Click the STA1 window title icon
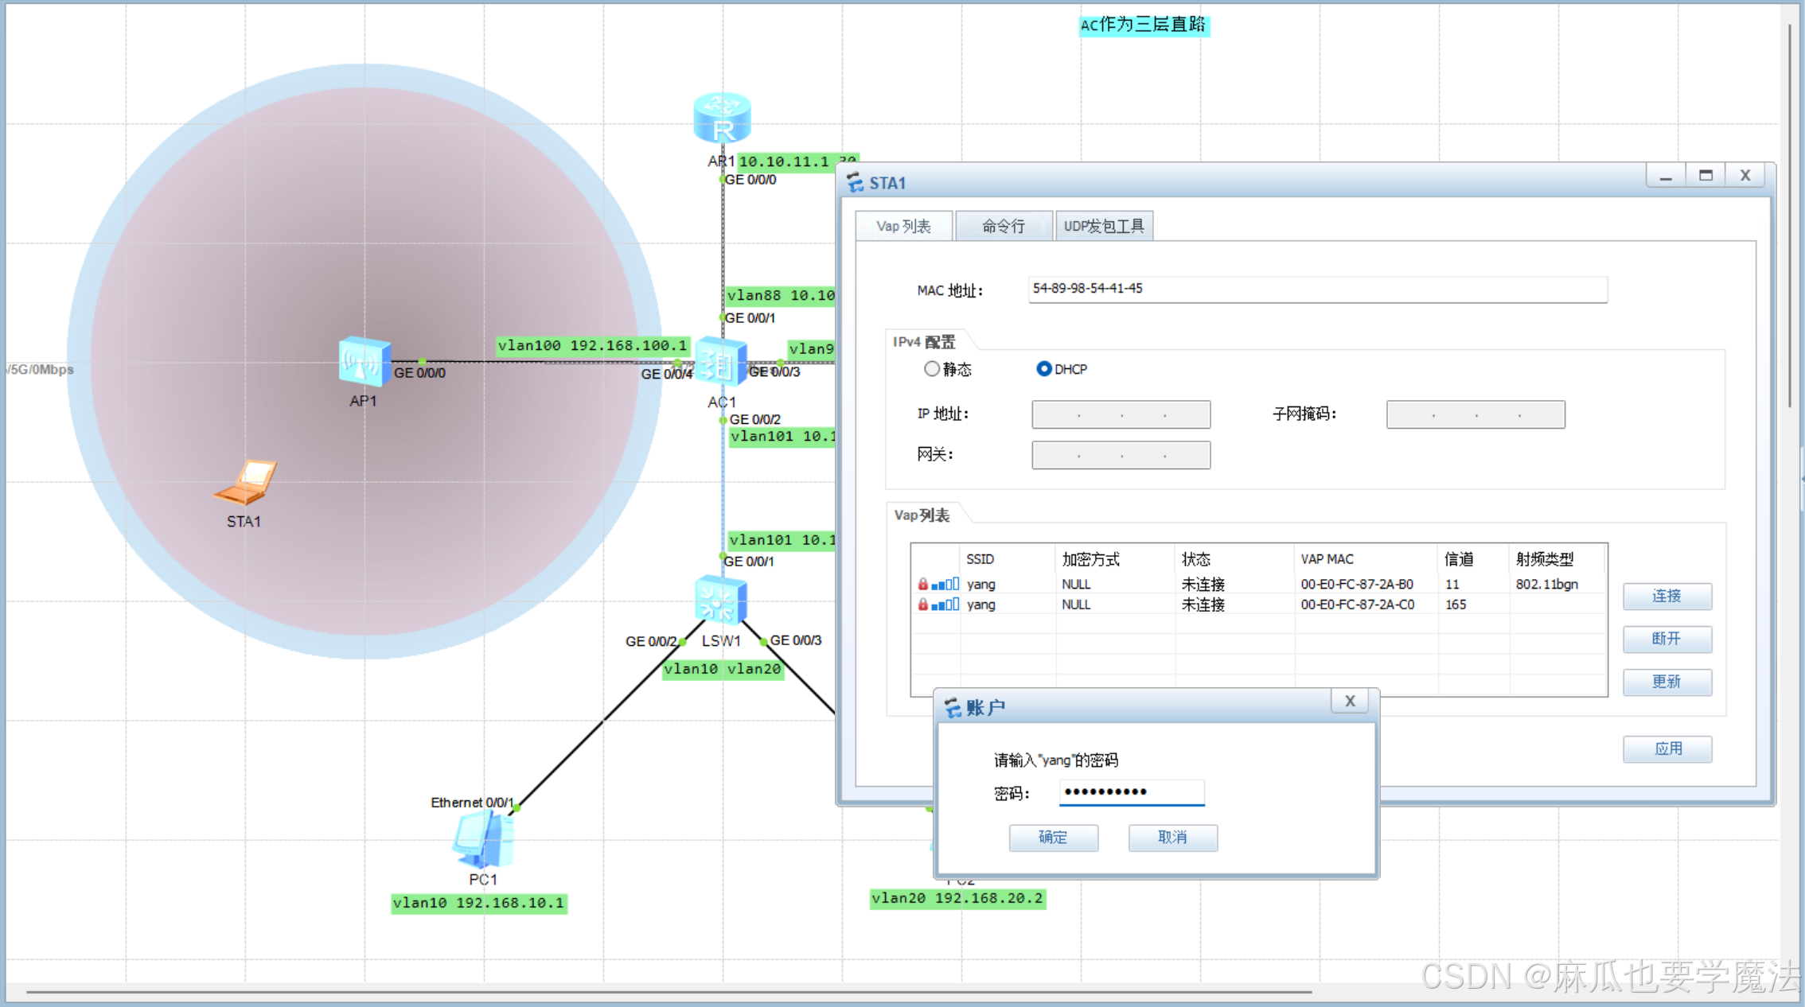Image resolution: width=1805 pixels, height=1007 pixels. pos(855,183)
